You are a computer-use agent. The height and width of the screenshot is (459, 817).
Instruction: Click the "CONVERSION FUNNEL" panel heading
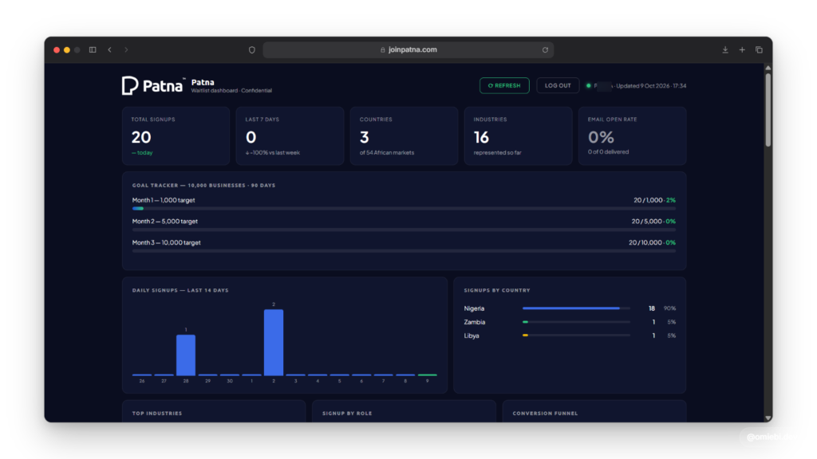pyautogui.click(x=545, y=414)
